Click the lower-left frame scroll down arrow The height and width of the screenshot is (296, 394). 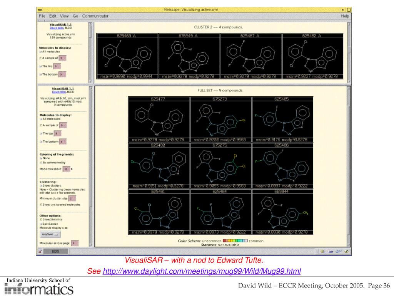click(91, 245)
